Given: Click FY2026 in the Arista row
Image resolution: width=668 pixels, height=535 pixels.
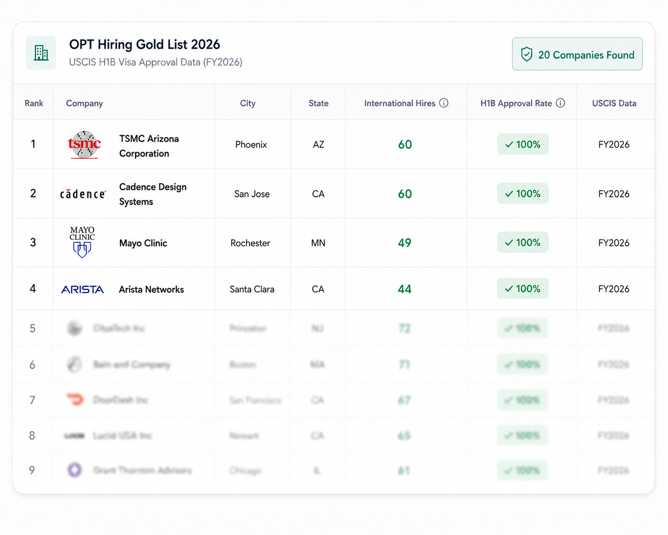Looking at the screenshot, I should [x=614, y=289].
